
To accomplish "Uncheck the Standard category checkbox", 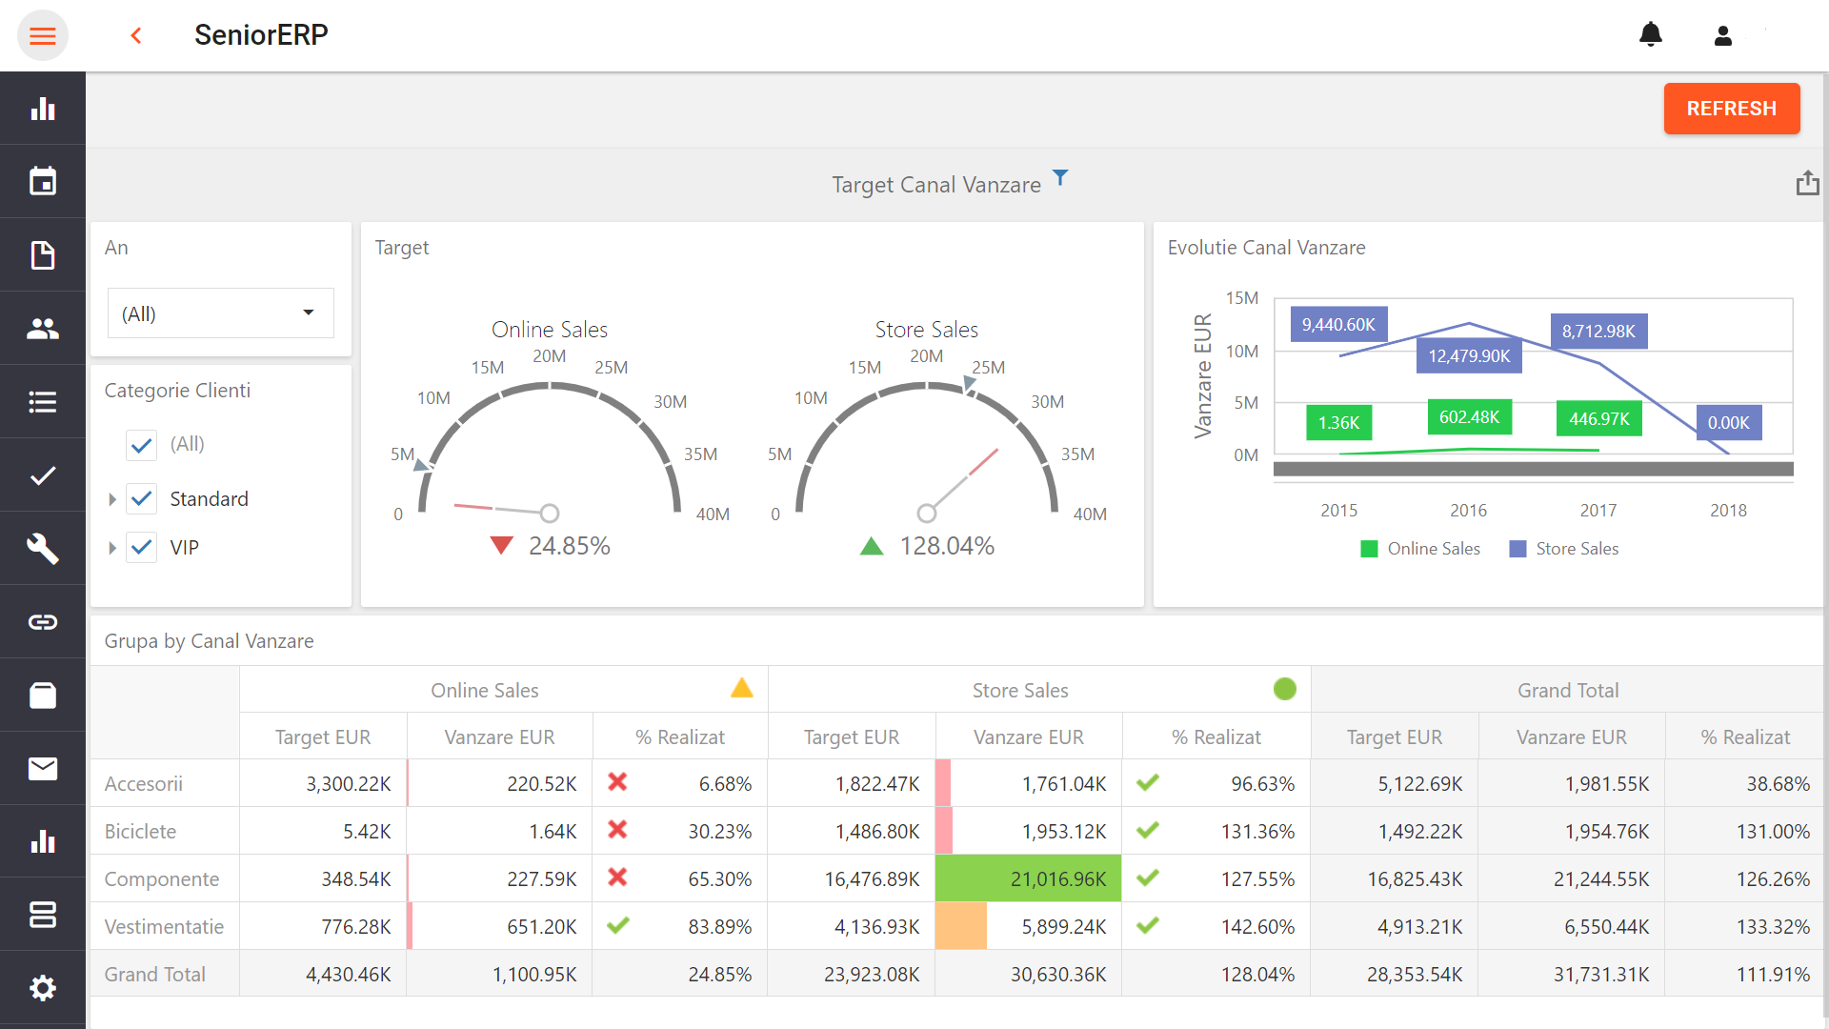I will 142,498.
